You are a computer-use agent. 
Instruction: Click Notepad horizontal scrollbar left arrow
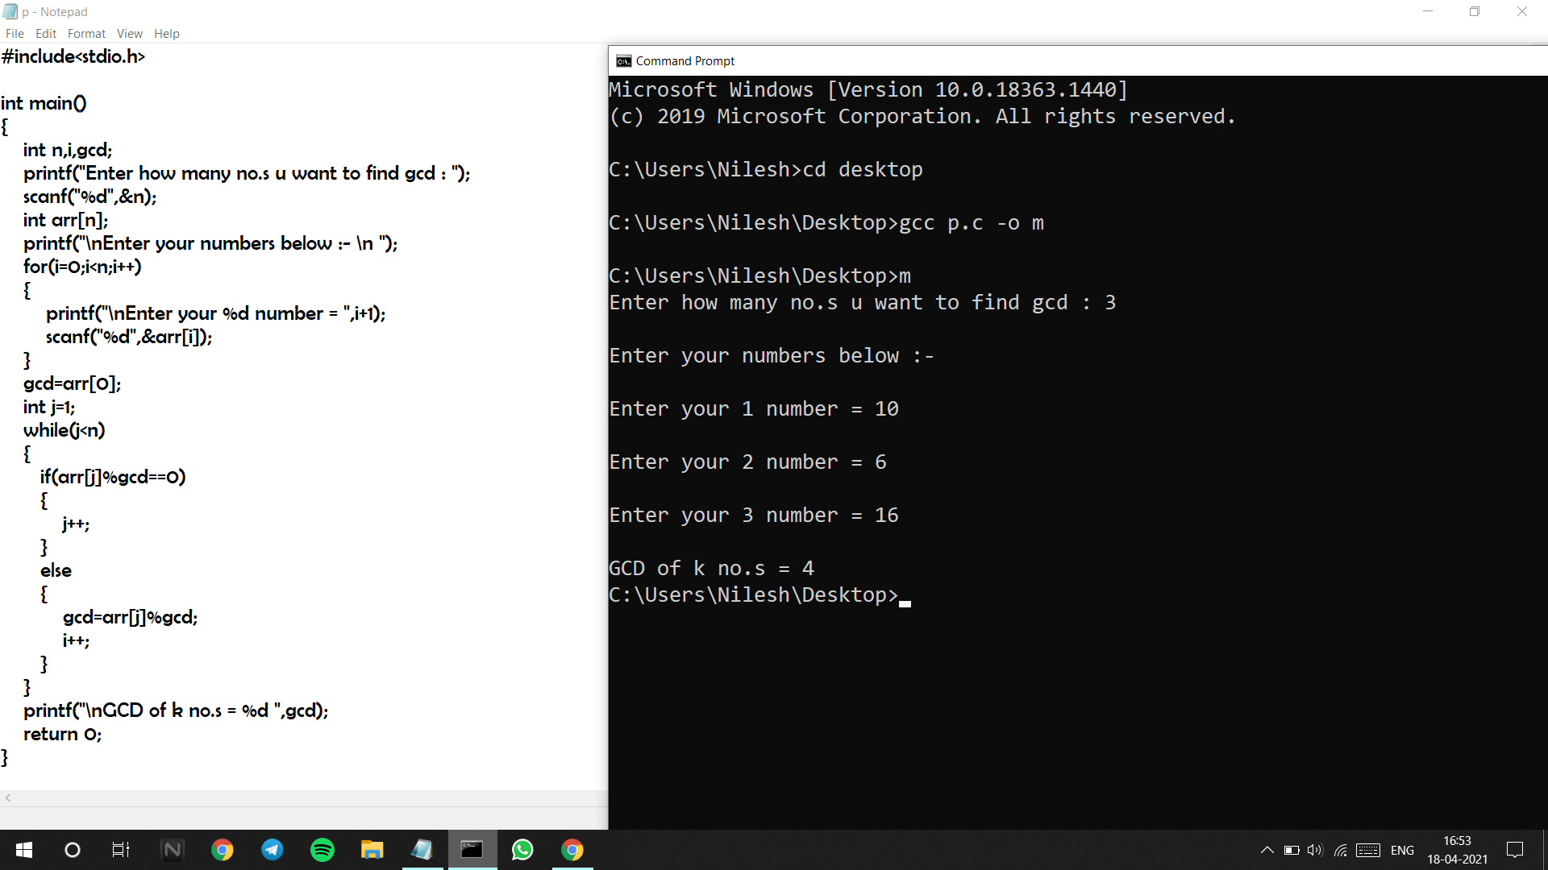pos(8,797)
